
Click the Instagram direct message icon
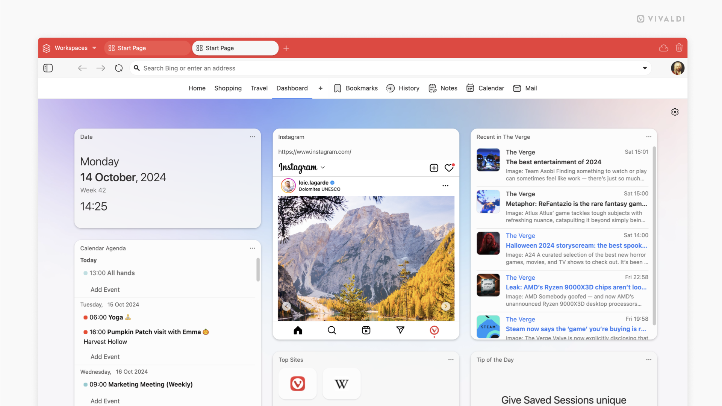400,330
